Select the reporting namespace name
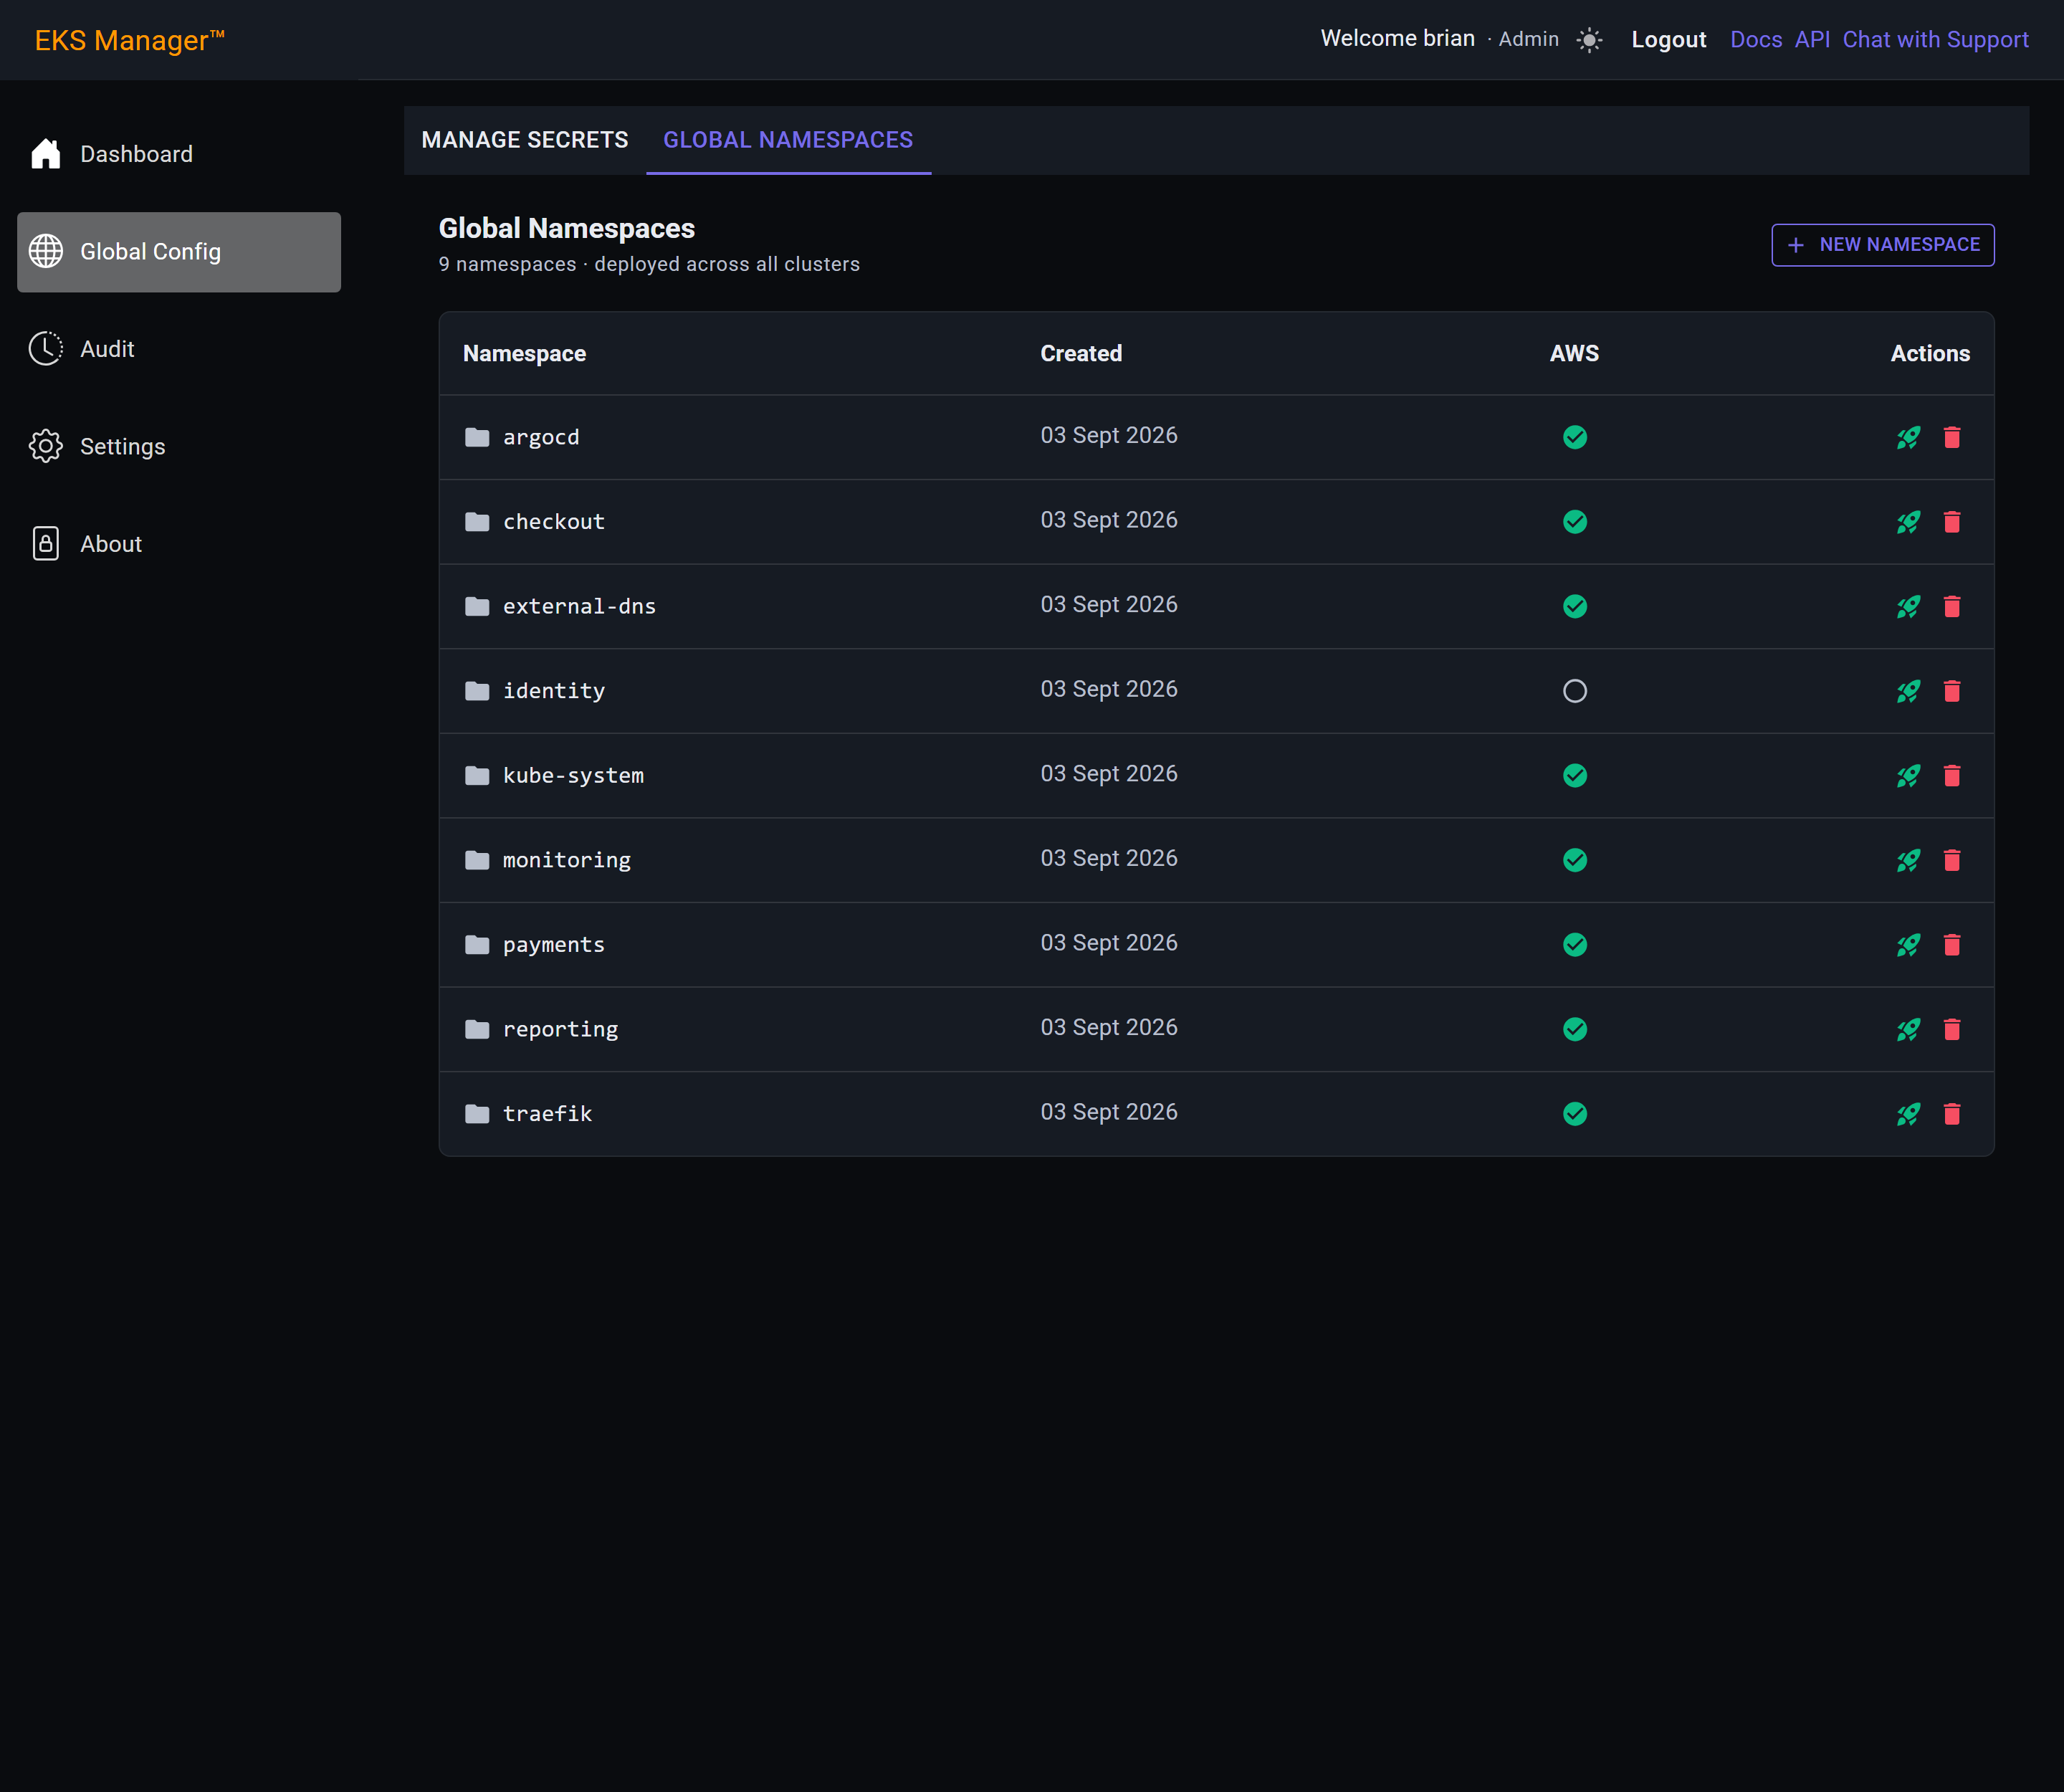This screenshot has width=2064, height=1792. click(560, 1030)
